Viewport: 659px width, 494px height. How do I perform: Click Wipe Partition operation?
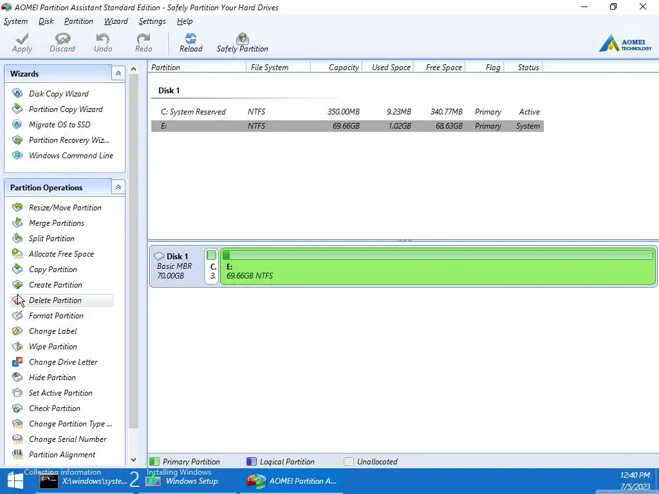coord(53,347)
